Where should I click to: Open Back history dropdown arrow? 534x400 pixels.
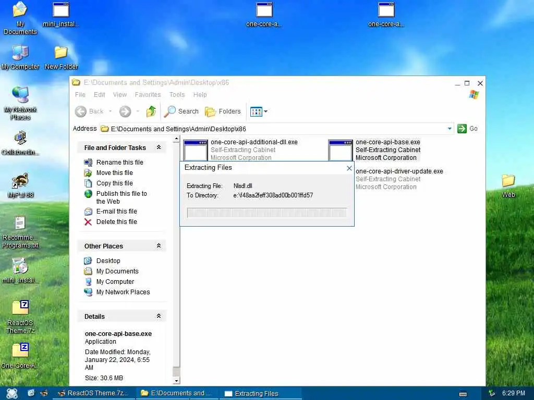pos(110,111)
